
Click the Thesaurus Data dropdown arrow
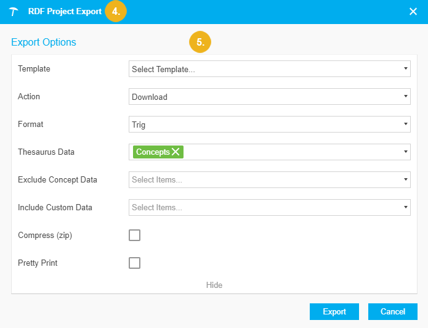click(405, 152)
